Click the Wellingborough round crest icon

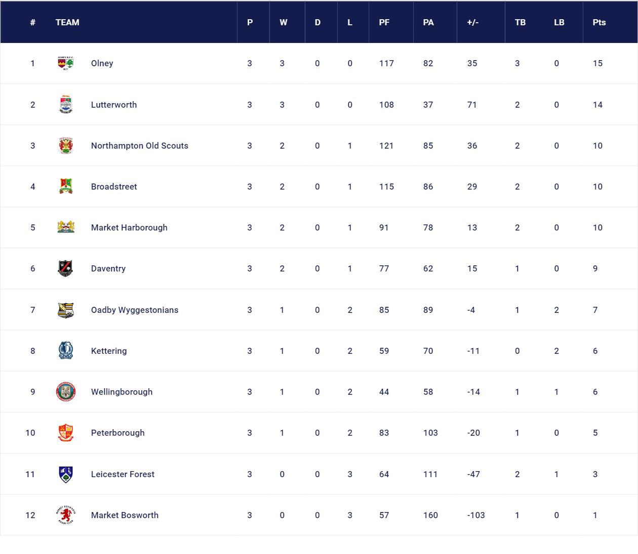pos(66,392)
